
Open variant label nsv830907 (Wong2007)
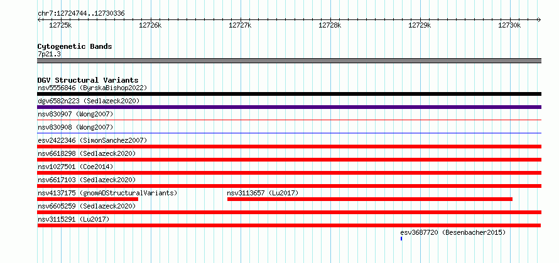(x=75, y=114)
